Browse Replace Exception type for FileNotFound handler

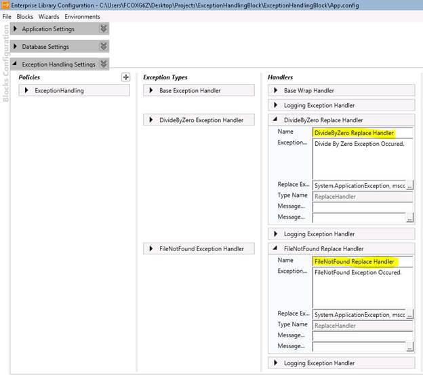[x=409, y=315]
